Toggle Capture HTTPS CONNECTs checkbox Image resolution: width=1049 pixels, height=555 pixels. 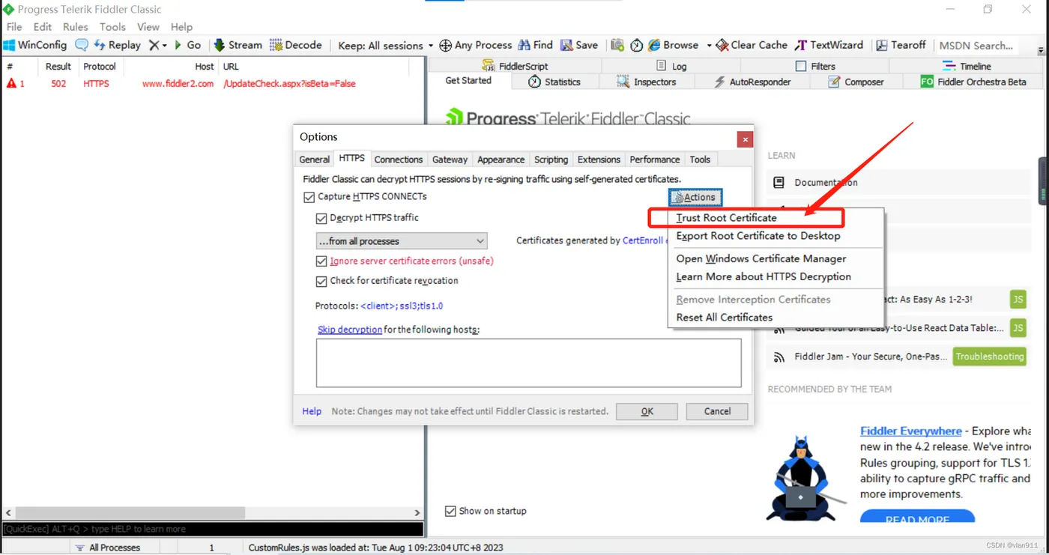(309, 197)
